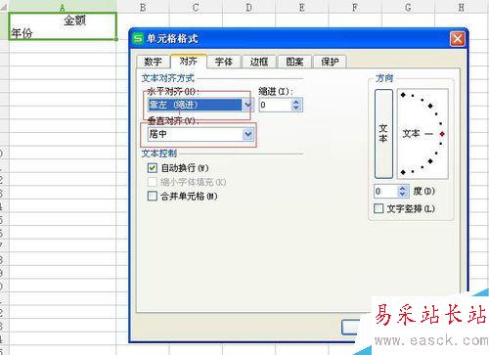Increase the 度 rotation value
The width and height of the screenshot is (489, 355).
click(x=403, y=188)
